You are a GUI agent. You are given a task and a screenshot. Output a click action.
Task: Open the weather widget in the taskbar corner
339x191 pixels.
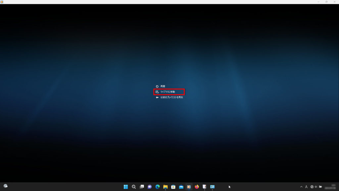point(6,186)
